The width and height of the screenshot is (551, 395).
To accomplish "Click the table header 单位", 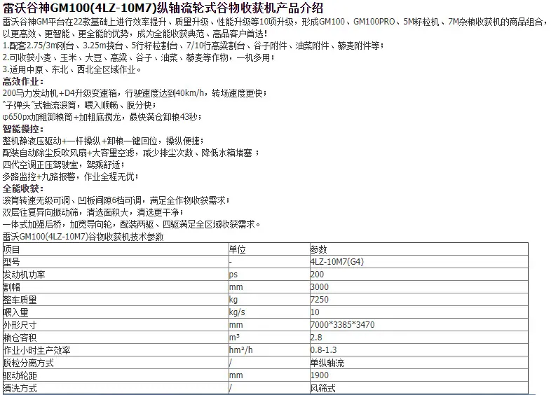I will point(238,249).
